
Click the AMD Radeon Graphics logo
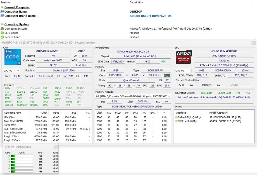pyautogui.click(x=184, y=57)
